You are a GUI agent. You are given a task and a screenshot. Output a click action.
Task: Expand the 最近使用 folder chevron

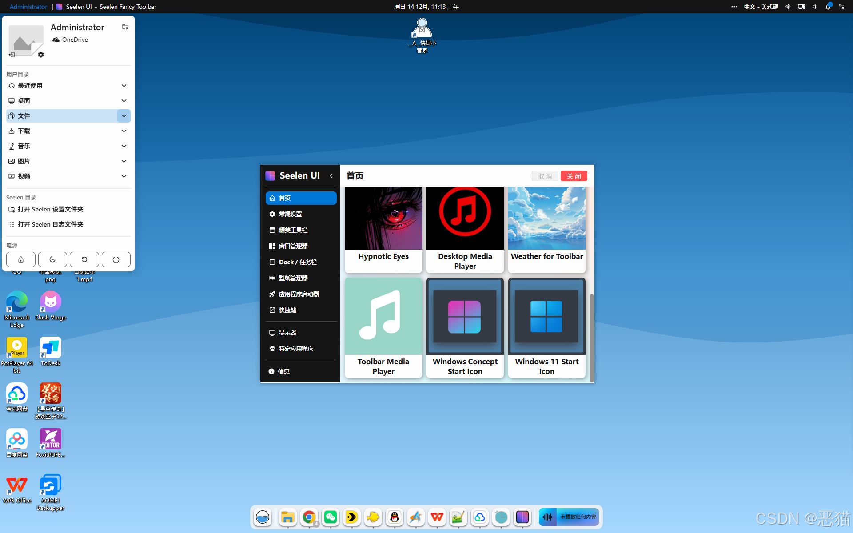124,86
